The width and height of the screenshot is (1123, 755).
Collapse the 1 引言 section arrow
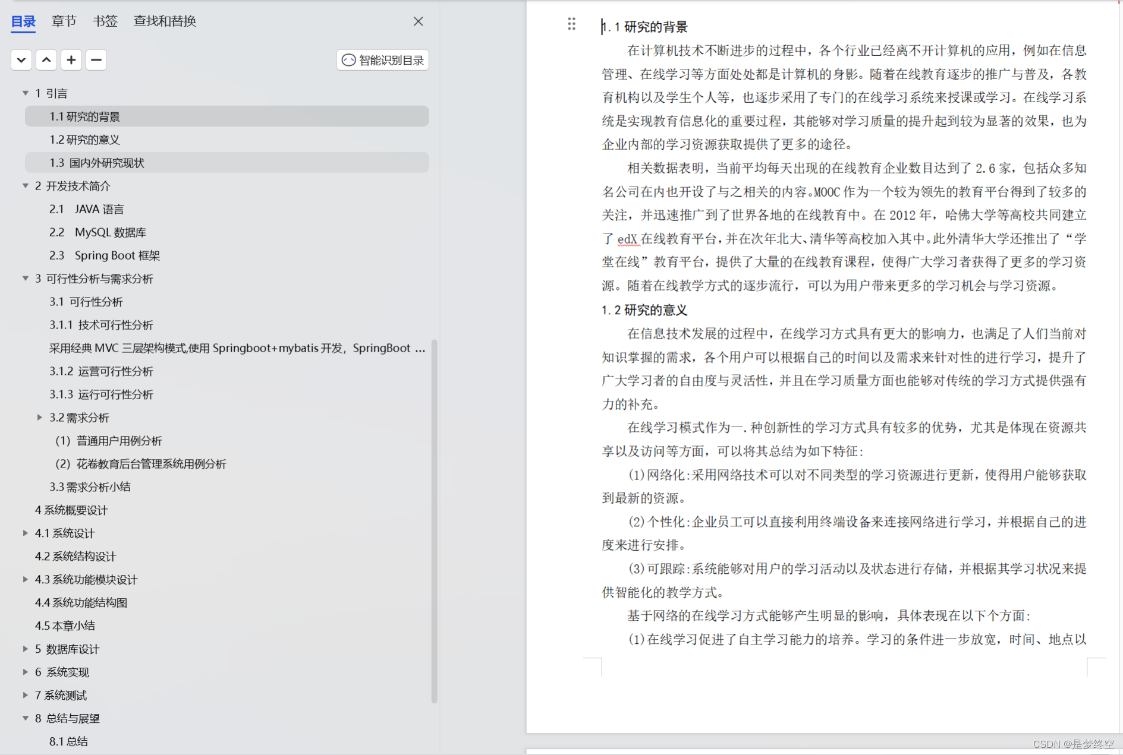click(x=26, y=93)
